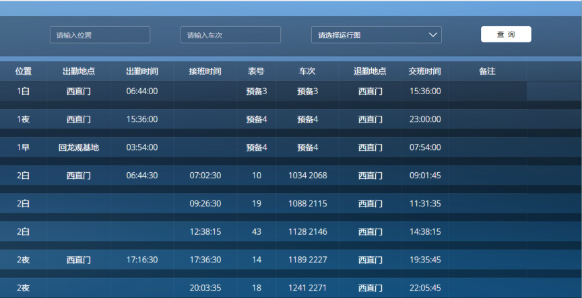
Task: Click the 请输入位置 position input field
Action: coord(100,35)
